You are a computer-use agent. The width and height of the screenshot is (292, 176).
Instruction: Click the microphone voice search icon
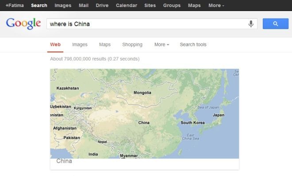pyautogui.click(x=251, y=24)
